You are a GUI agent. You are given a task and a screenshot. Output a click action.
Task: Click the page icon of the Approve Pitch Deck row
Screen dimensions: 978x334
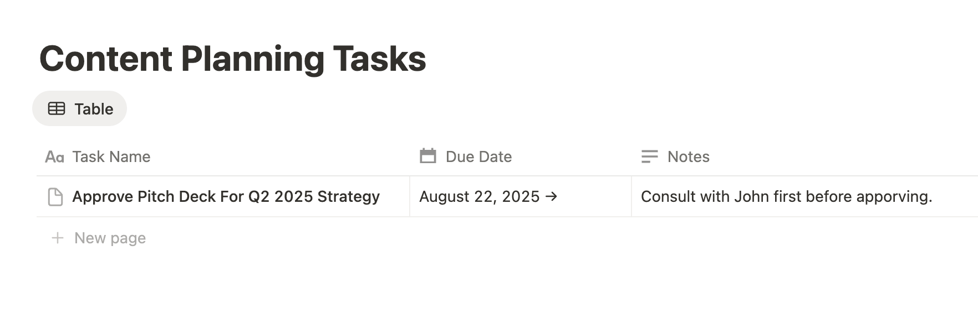55,197
